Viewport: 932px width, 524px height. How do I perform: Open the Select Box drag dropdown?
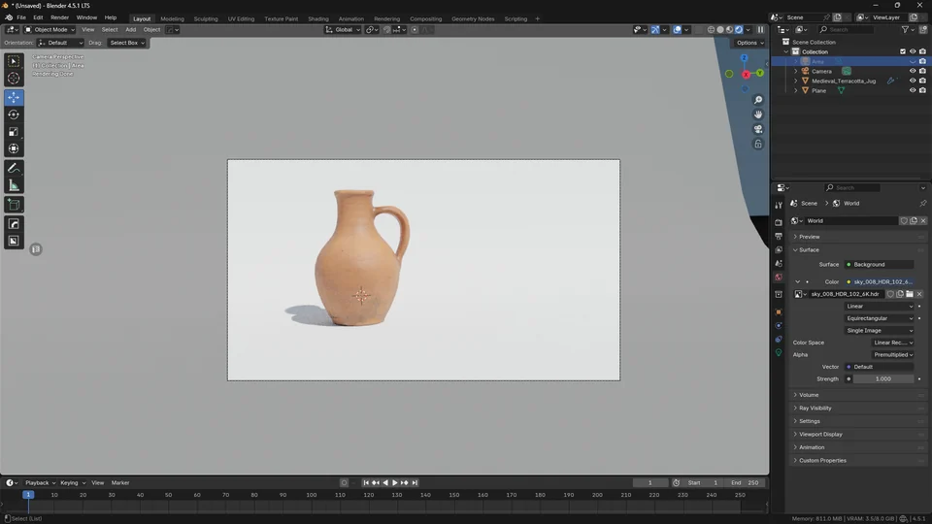[x=126, y=43]
